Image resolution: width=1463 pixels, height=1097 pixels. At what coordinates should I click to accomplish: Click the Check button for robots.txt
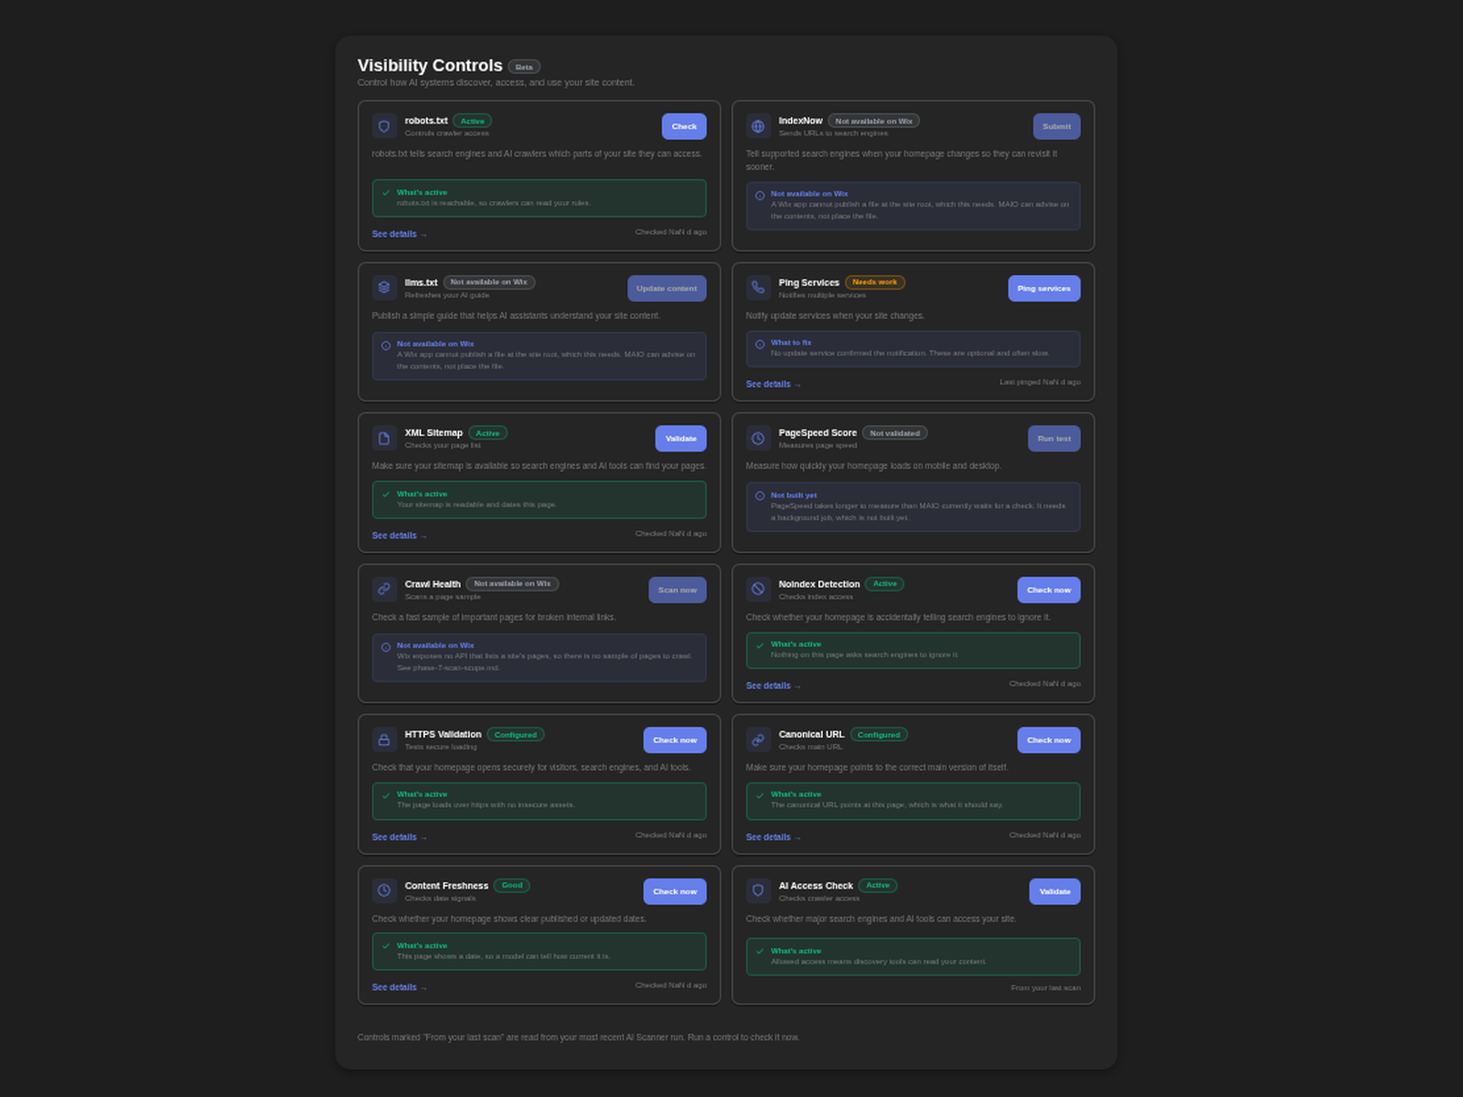click(x=684, y=126)
